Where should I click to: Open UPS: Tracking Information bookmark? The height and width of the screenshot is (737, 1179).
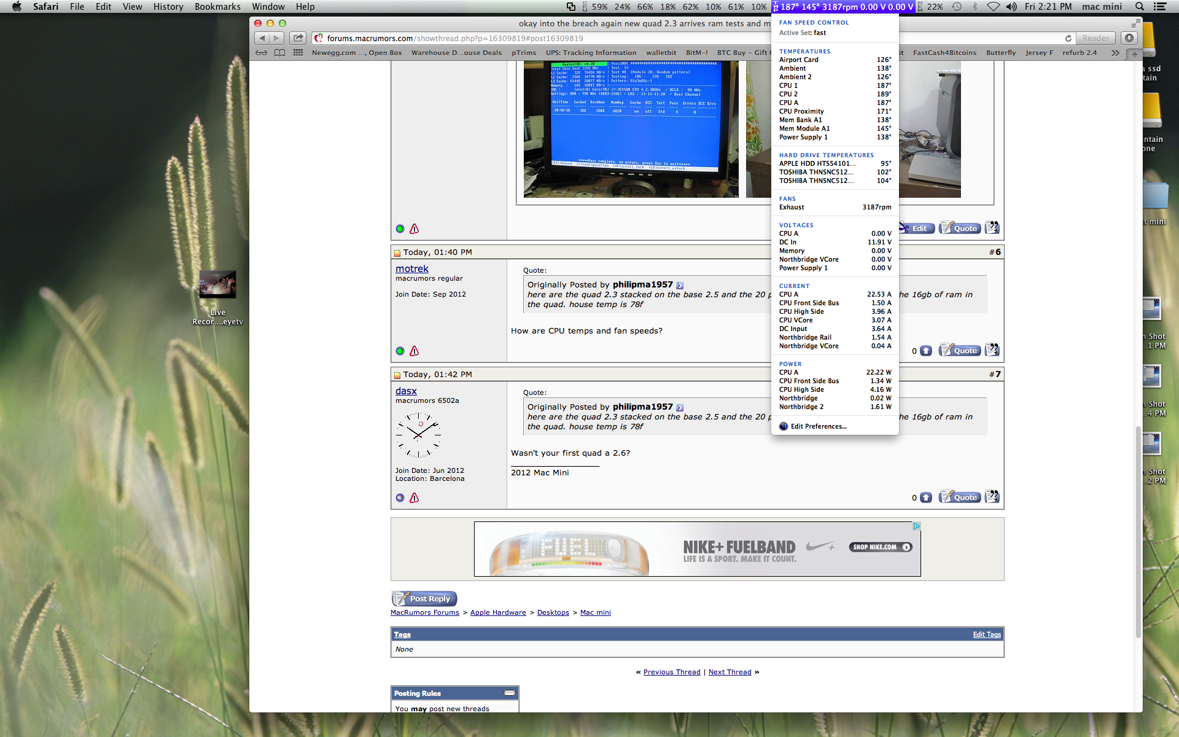coord(591,53)
